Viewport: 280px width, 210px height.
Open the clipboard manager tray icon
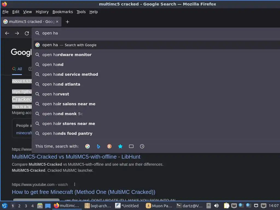click(226, 206)
